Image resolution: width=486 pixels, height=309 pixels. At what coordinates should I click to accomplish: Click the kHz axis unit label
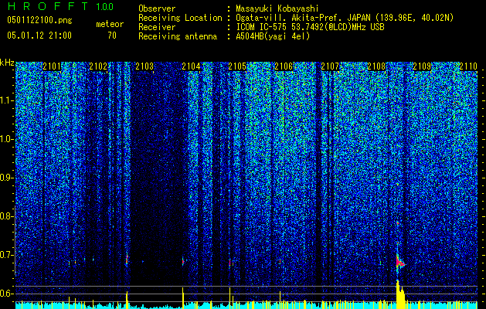(7, 63)
